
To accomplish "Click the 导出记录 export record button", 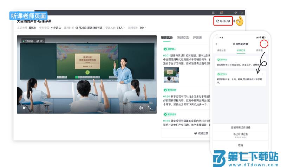I will [x=223, y=21].
